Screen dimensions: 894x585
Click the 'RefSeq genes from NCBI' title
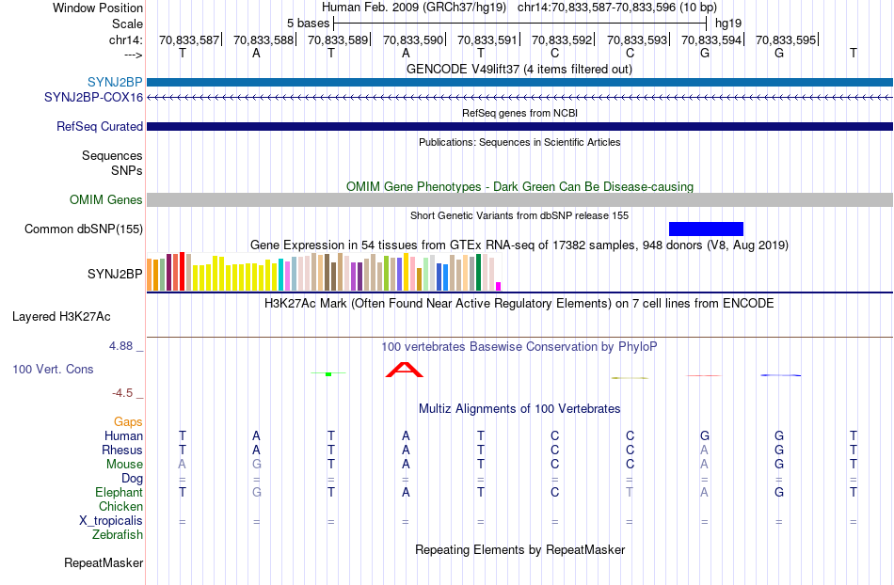pos(519,113)
